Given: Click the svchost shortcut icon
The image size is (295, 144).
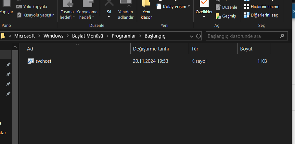Looking at the screenshot, I should coord(31,61).
